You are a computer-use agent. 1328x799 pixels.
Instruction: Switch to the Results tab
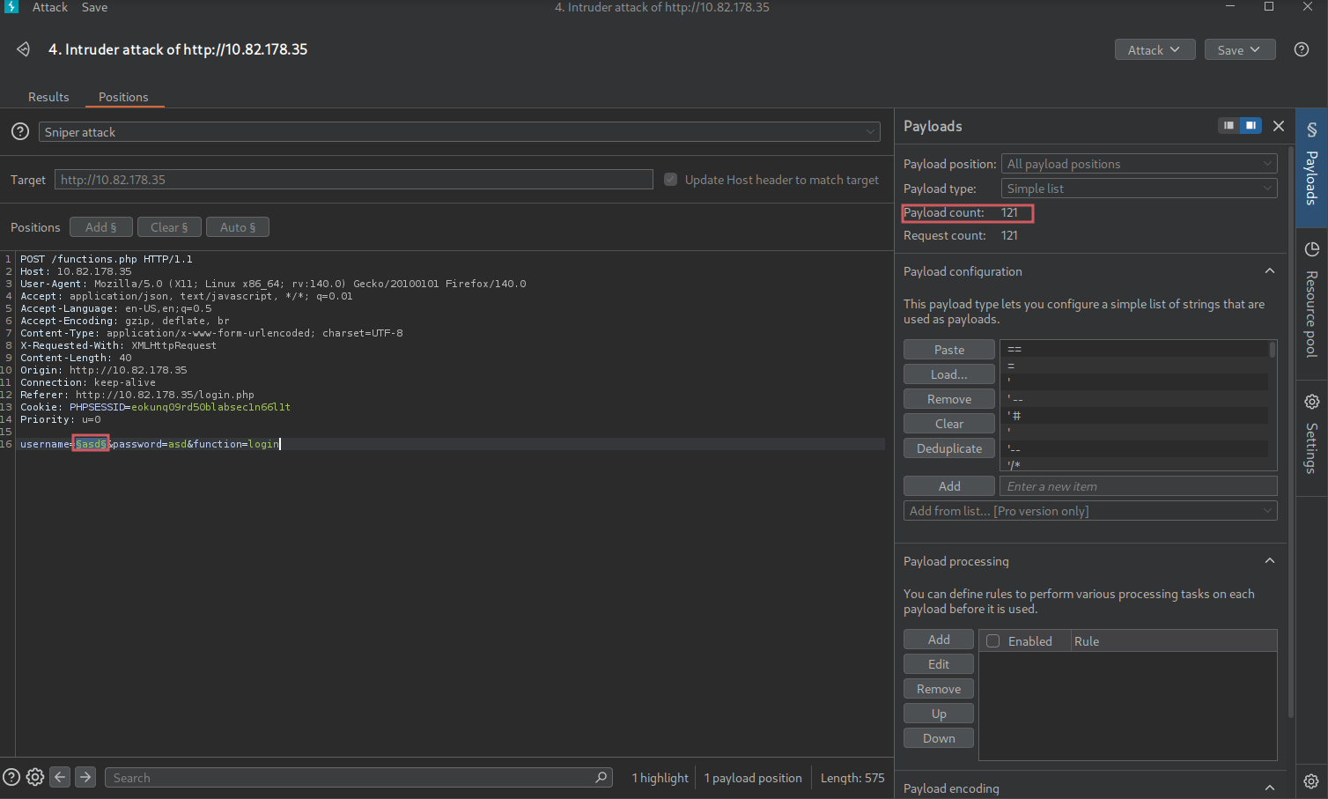point(48,97)
